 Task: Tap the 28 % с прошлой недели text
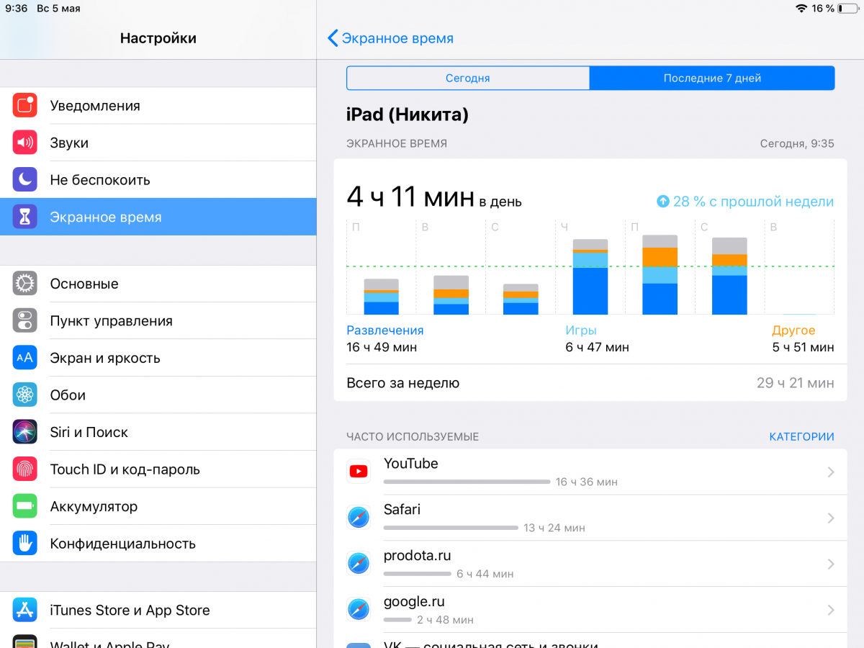coord(753,202)
